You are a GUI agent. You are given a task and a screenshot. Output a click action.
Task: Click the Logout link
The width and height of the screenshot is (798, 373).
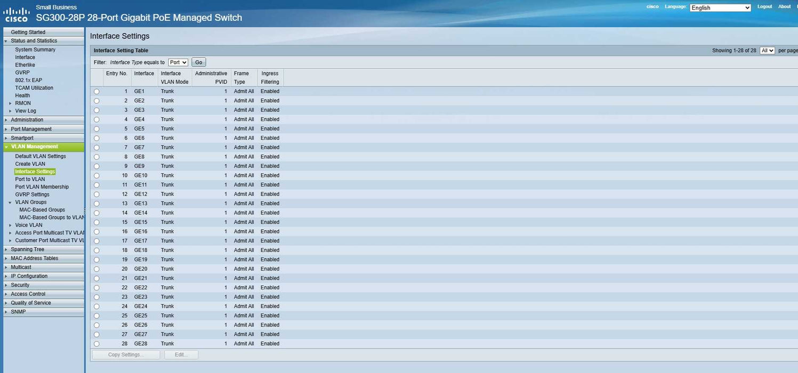(764, 7)
